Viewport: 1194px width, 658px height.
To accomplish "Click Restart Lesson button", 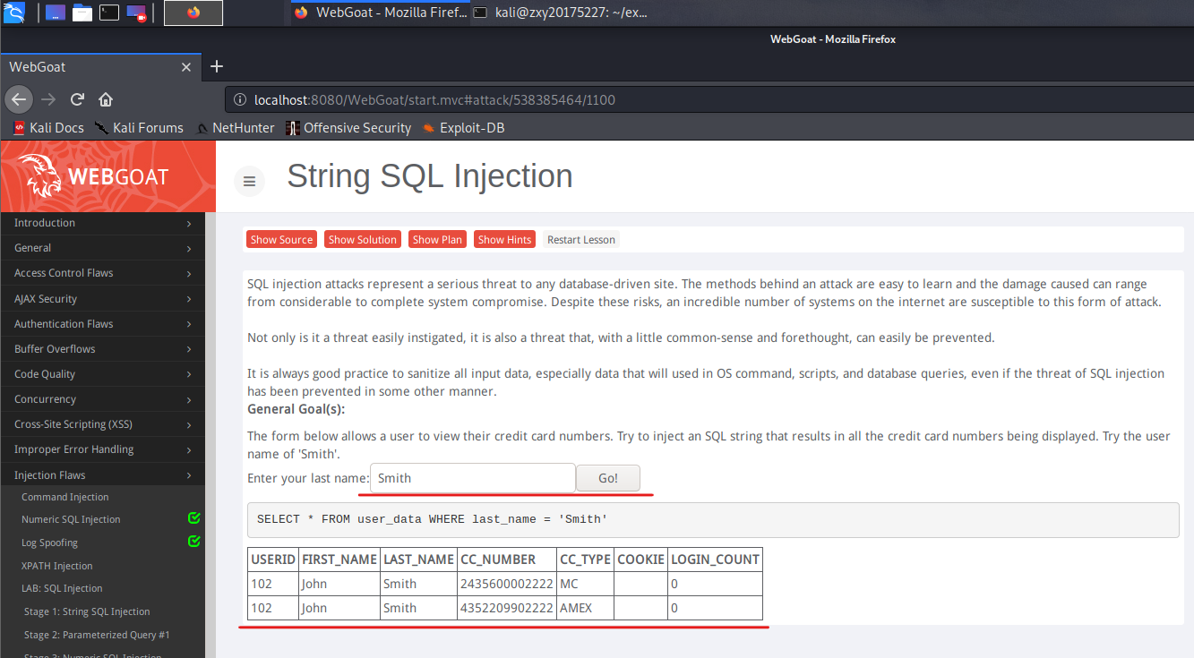I will click(x=581, y=239).
